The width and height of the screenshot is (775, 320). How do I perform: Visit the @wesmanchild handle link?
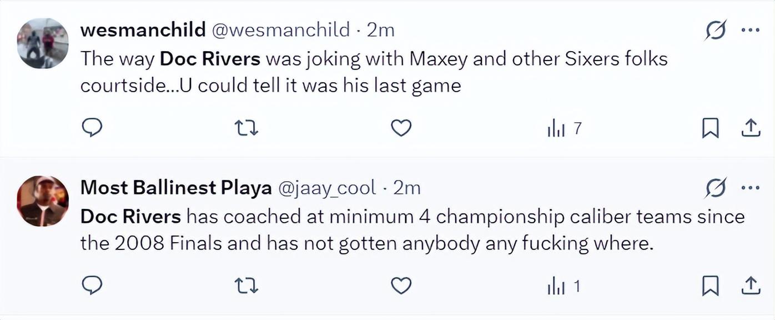[281, 29]
